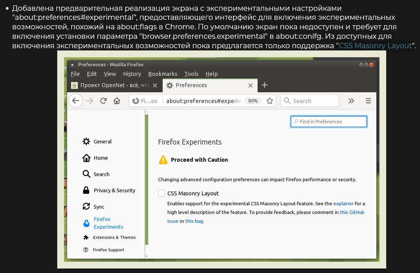Viewport: 420px width, 273px height.
Task: Click the Firefox Support question mark icon
Action: point(86,250)
